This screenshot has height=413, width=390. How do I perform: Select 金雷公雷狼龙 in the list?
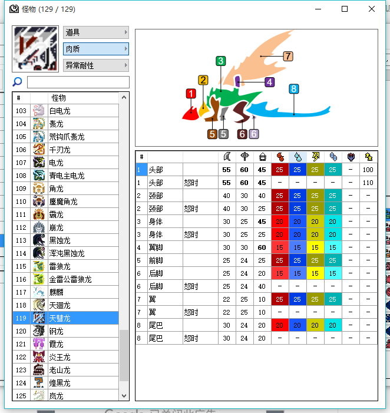pyautogui.click(x=65, y=279)
